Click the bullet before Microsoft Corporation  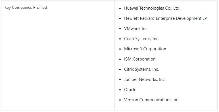[120, 49]
